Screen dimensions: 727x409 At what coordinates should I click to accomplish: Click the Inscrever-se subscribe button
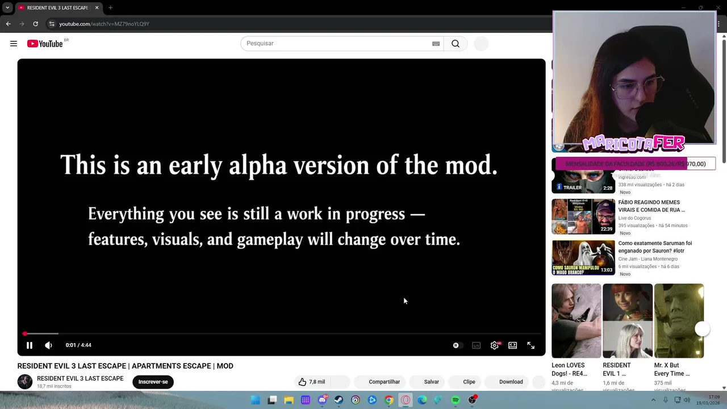[153, 382]
